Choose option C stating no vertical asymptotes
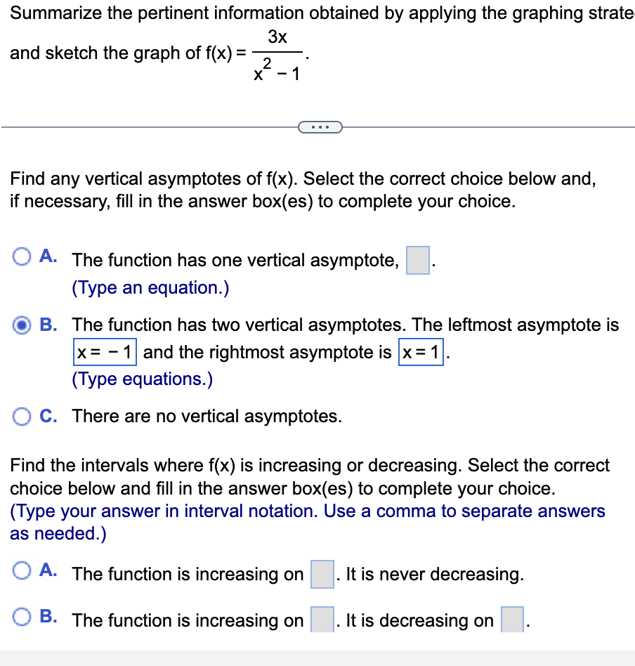The image size is (635, 666). 22,416
